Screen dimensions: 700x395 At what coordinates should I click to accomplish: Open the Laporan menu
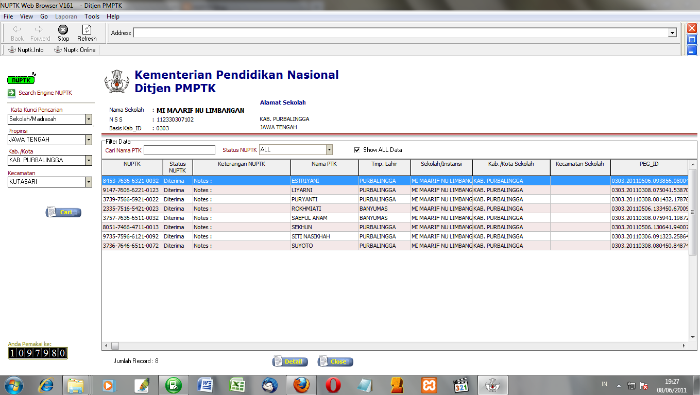[66, 16]
